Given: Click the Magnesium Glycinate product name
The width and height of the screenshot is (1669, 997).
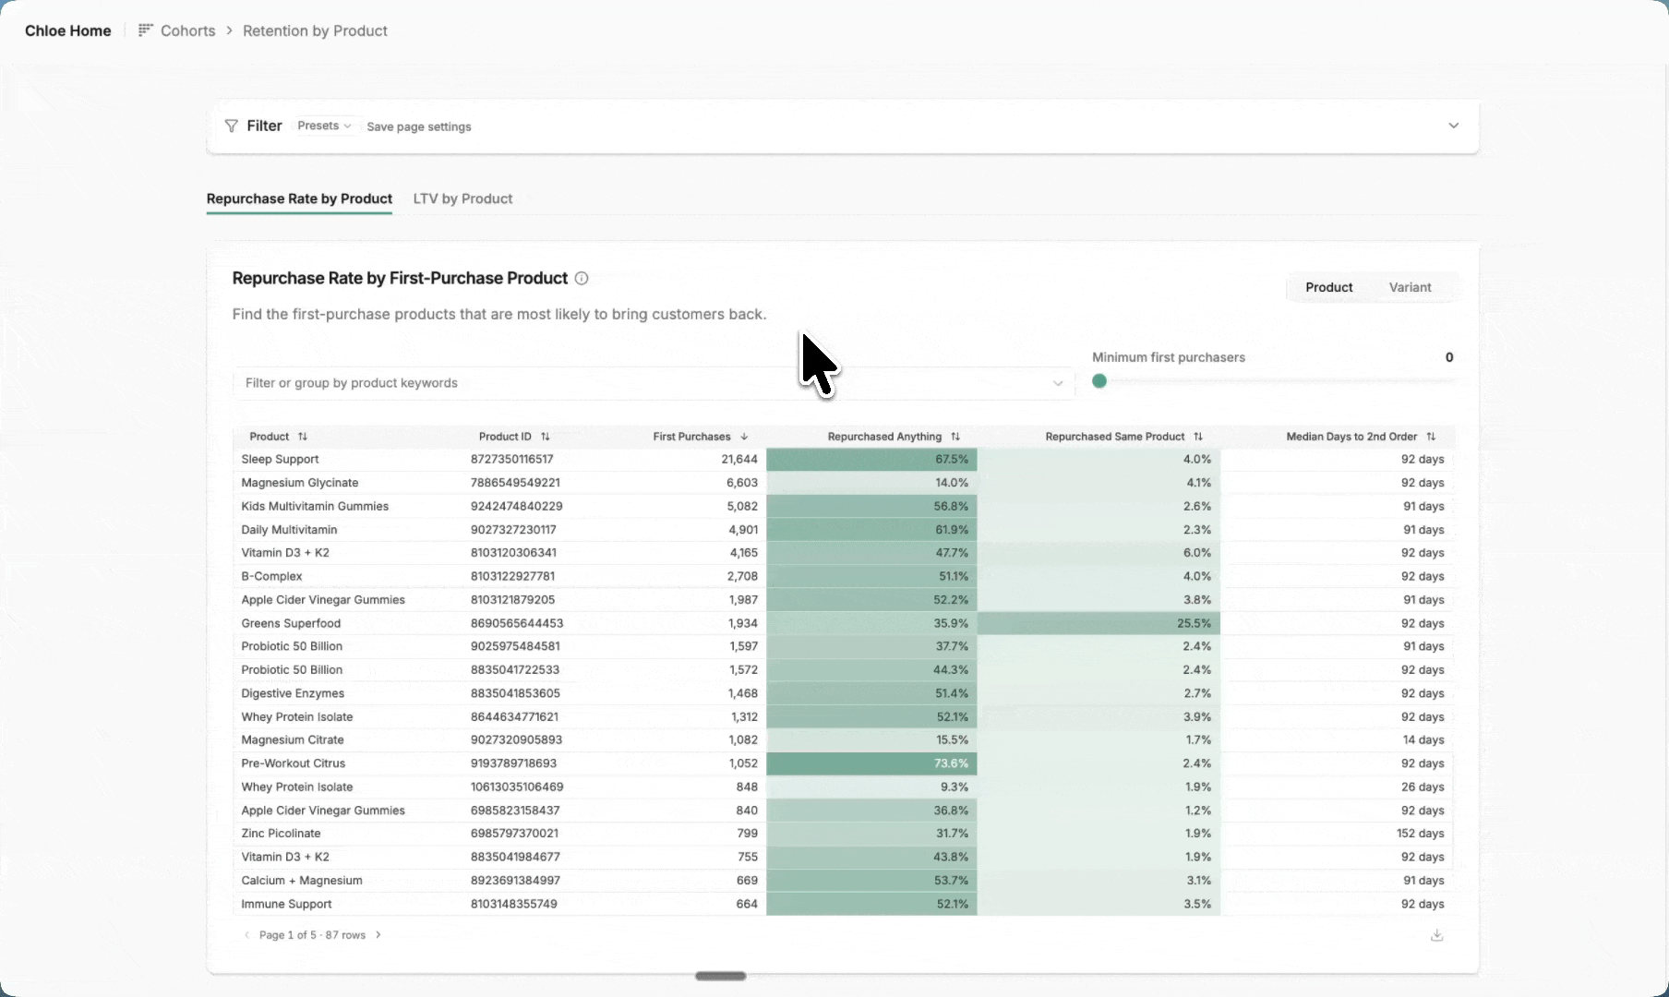Looking at the screenshot, I should (x=300, y=483).
